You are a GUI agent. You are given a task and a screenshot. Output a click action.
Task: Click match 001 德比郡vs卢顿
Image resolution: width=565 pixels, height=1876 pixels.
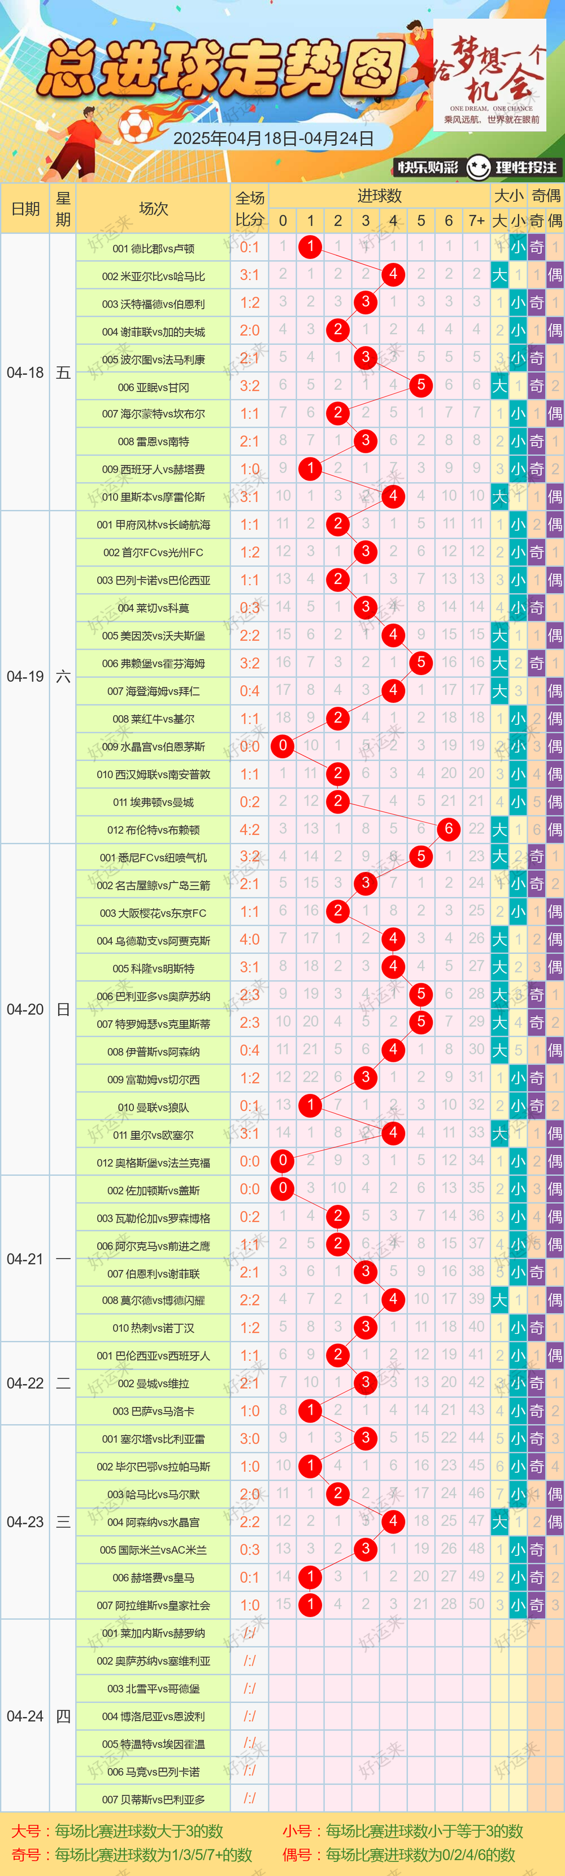[154, 248]
